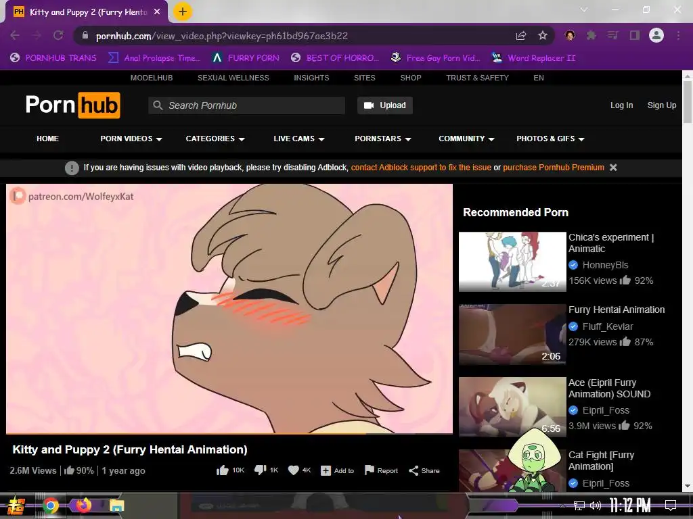This screenshot has width=693, height=519.
Task: Like the video with thumbs-up 10K
Action: tap(230, 470)
